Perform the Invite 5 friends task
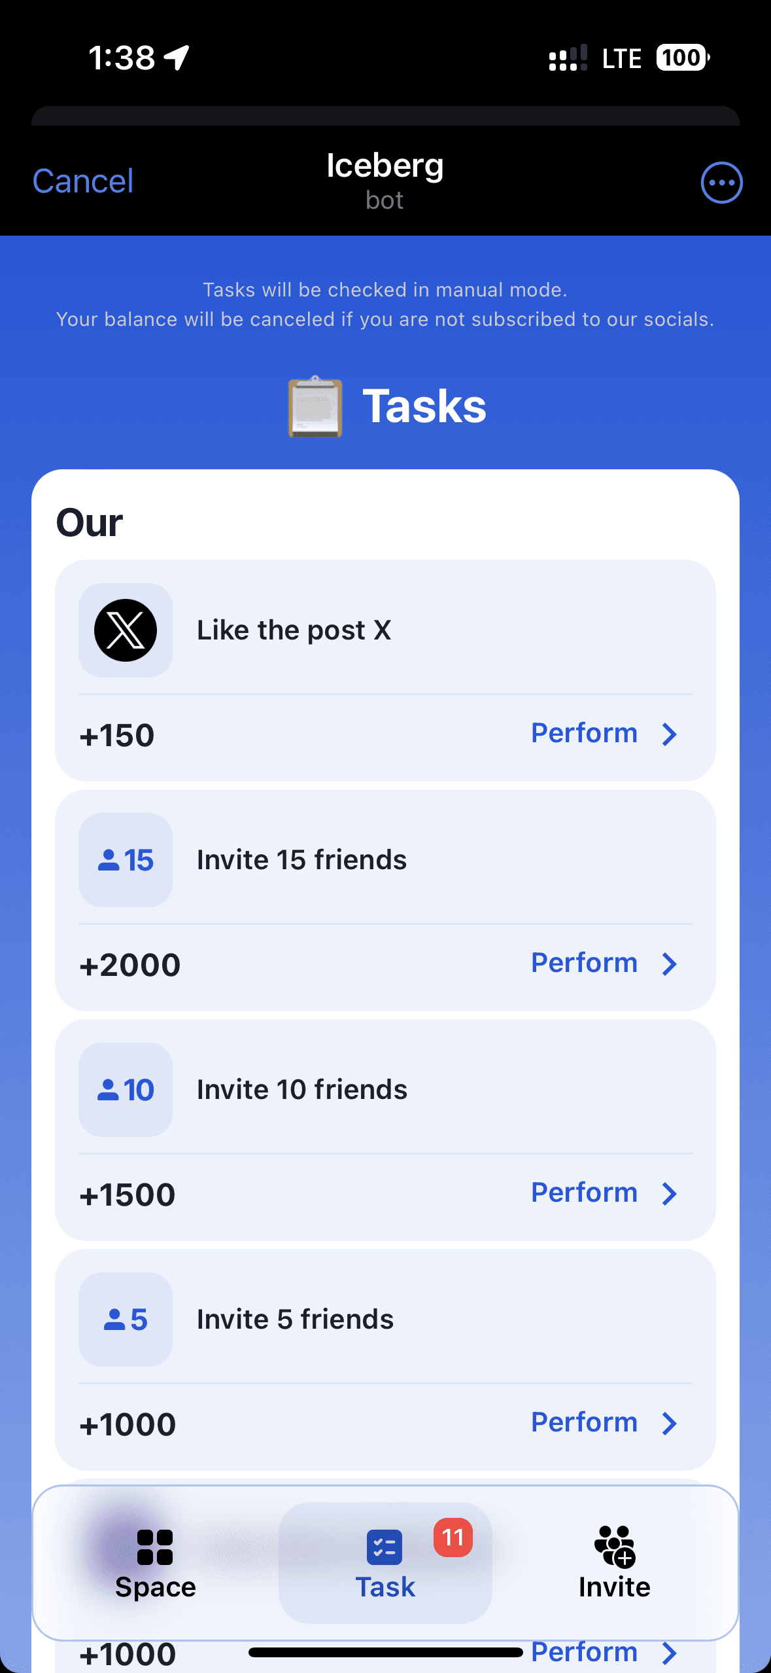This screenshot has width=771, height=1673. pyautogui.click(x=584, y=1422)
